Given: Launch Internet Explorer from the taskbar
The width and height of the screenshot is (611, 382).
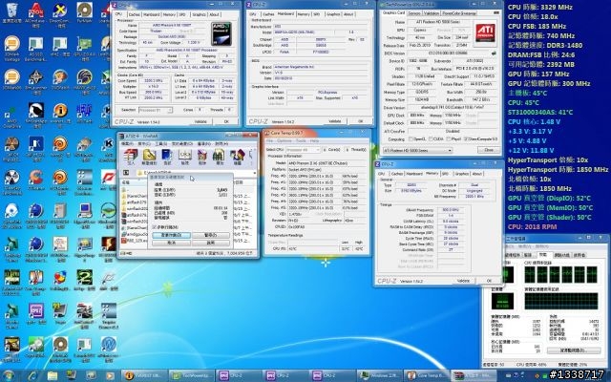Looking at the screenshot, I should (32, 375).
